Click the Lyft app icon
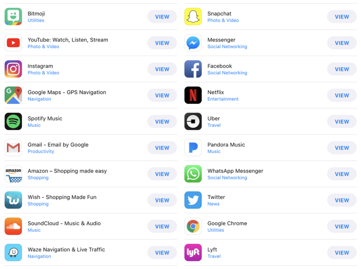 click(x=193, y=252)
